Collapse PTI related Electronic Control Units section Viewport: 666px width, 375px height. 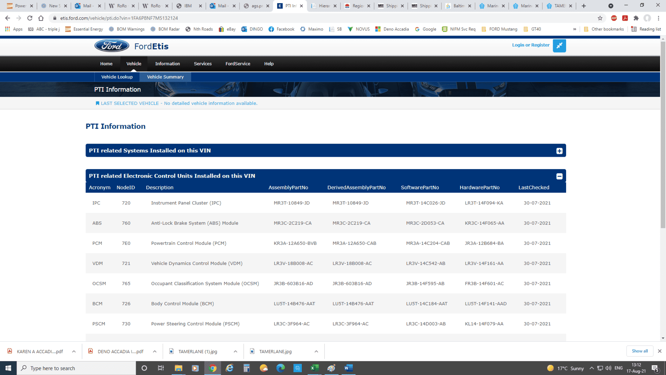click(x=559, y=176)
